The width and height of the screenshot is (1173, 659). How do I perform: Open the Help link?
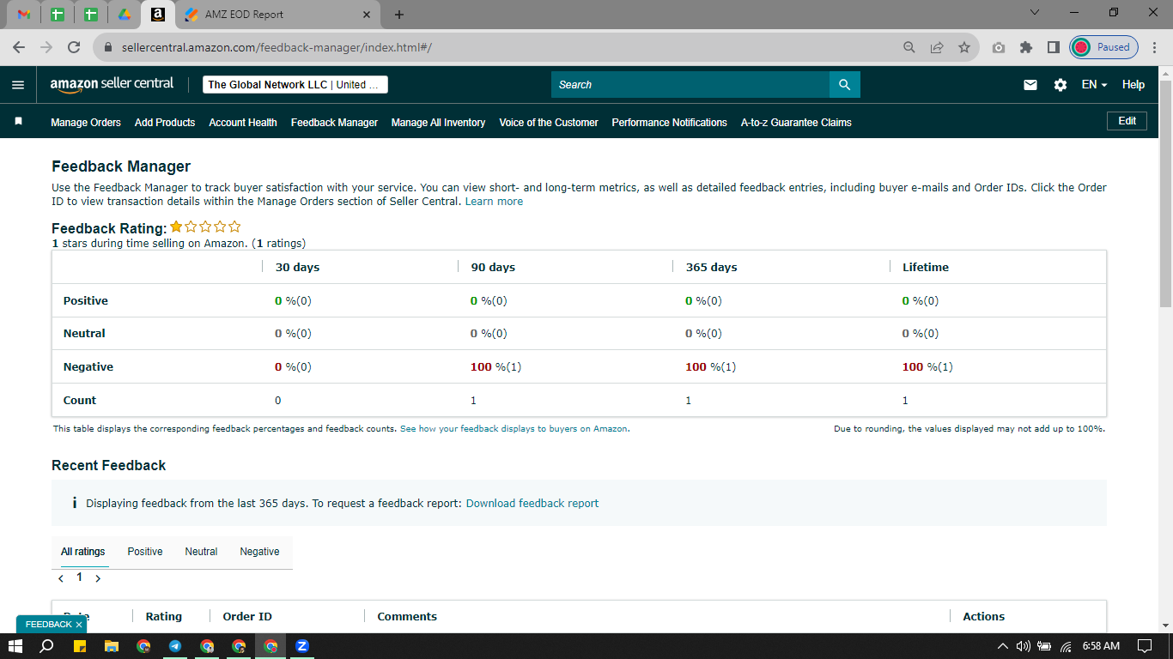click(x=1133, y=85)
